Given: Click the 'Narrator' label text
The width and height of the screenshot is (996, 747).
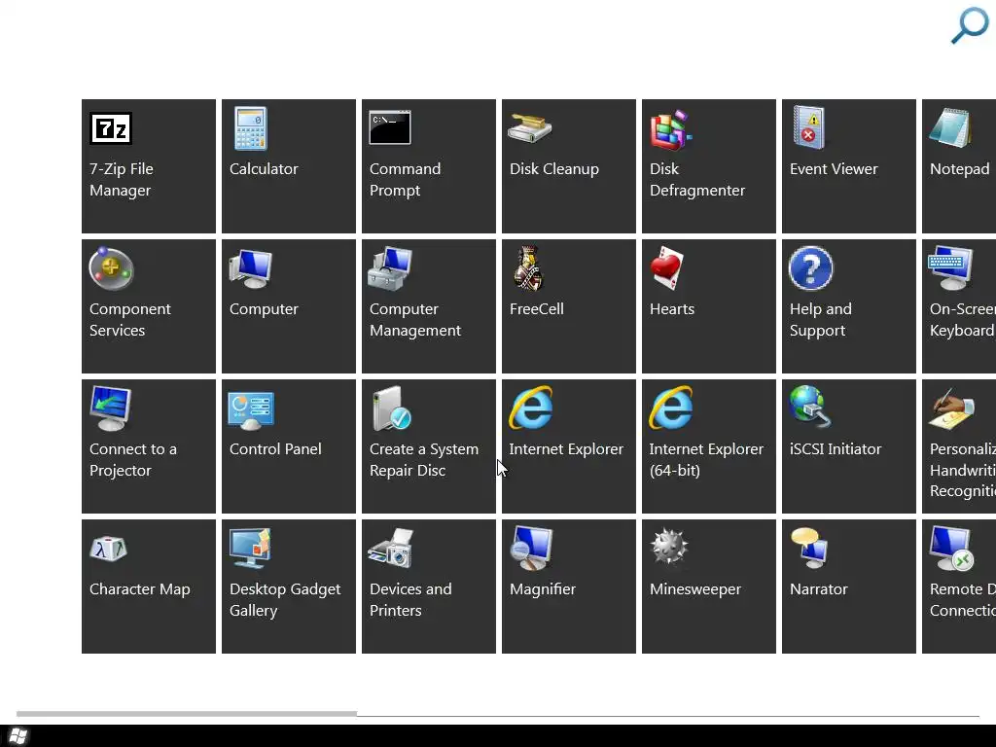Looking at the screenshot, I should coord(818,589).
